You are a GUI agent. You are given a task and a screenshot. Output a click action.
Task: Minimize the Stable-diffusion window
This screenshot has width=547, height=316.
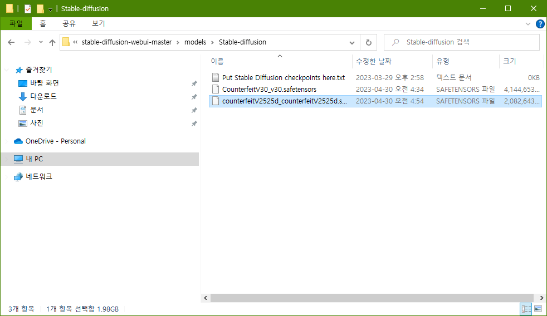pos(483,9)
